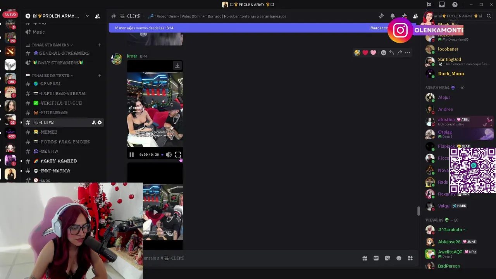React with laughing emoji on kmar's message
Image resolution: width=496 pixels, height=279 pixels.
click(x=357, y=53)
